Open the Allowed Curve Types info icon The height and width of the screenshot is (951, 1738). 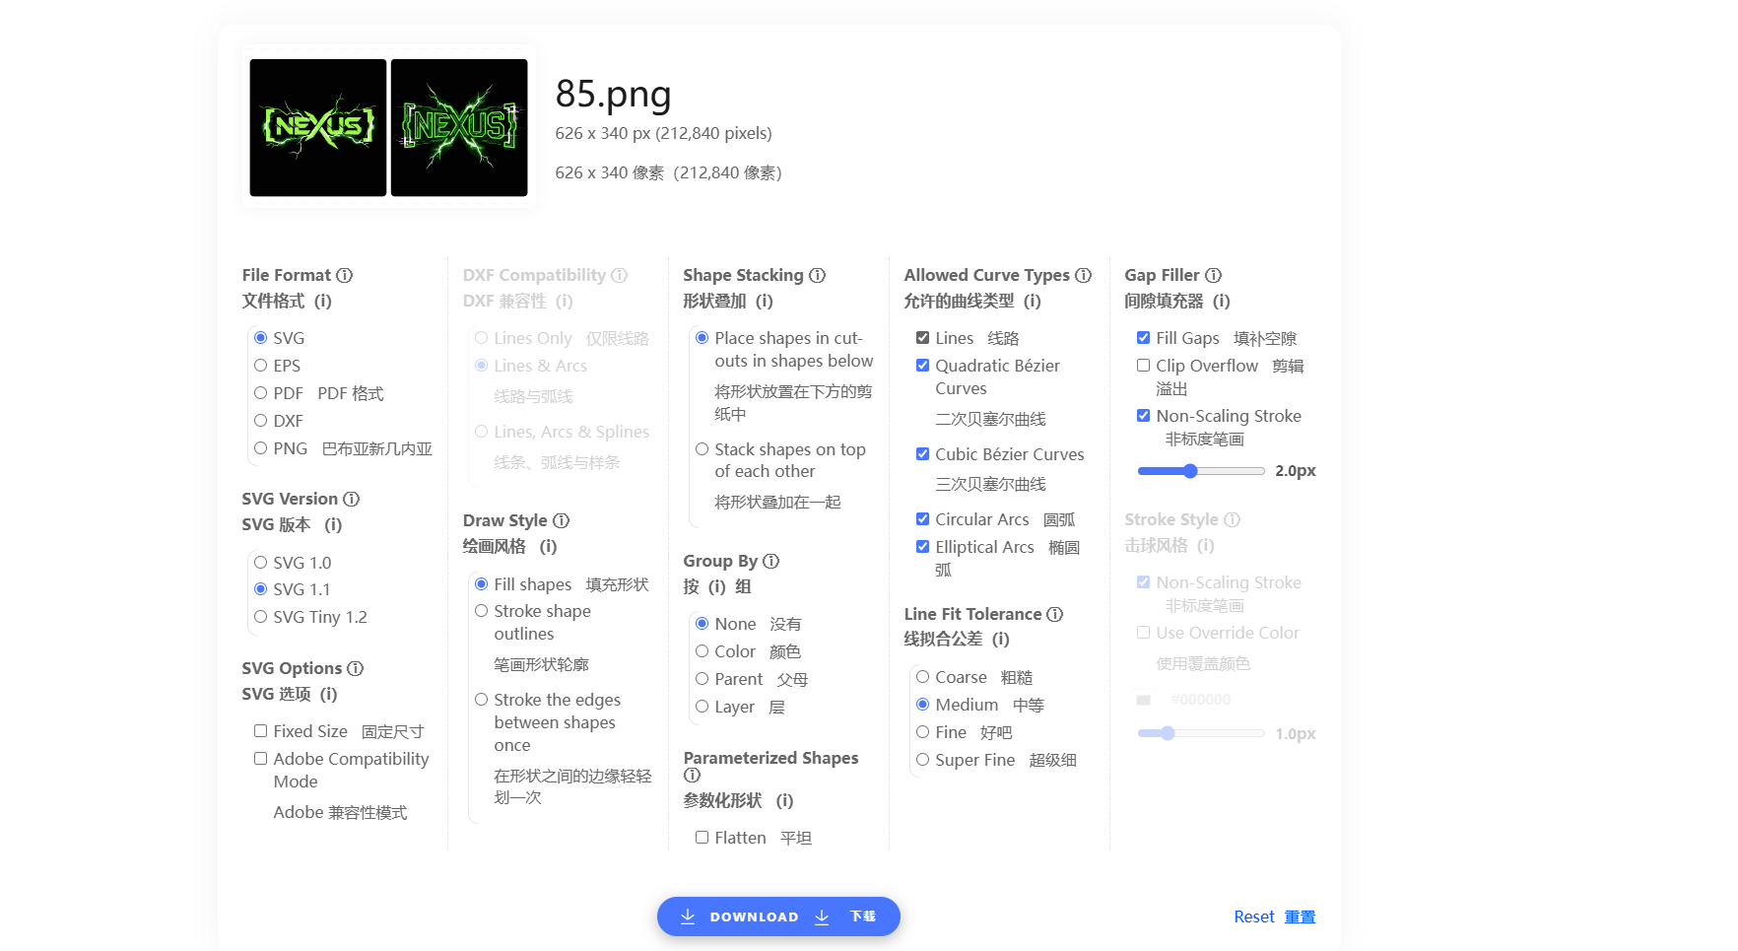click(x=1083, y=276)
